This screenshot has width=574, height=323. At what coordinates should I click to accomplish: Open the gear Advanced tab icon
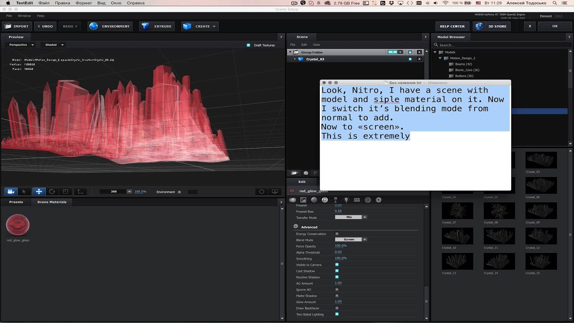tap(378, 200)
